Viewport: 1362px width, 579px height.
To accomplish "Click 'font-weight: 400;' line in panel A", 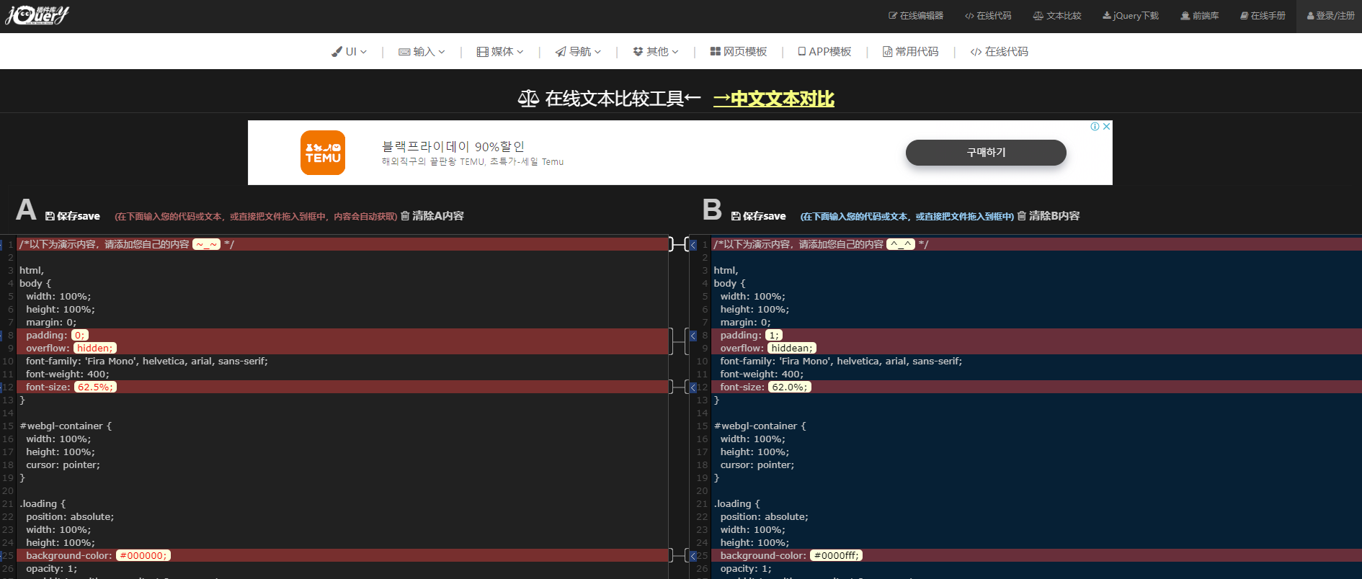I will [x=68, y=374].
